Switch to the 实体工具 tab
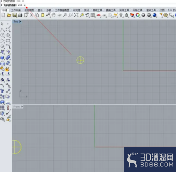The height and width of the screenshot is (172, 176). click(124, 10)
